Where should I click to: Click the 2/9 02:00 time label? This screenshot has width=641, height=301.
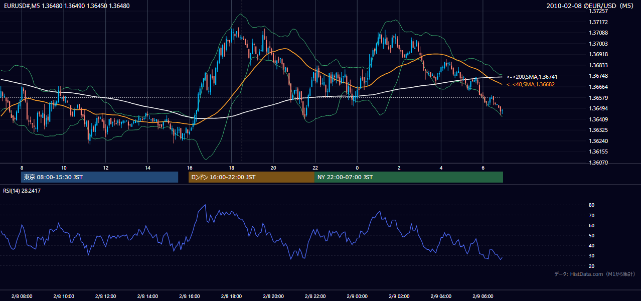(399, 296)
